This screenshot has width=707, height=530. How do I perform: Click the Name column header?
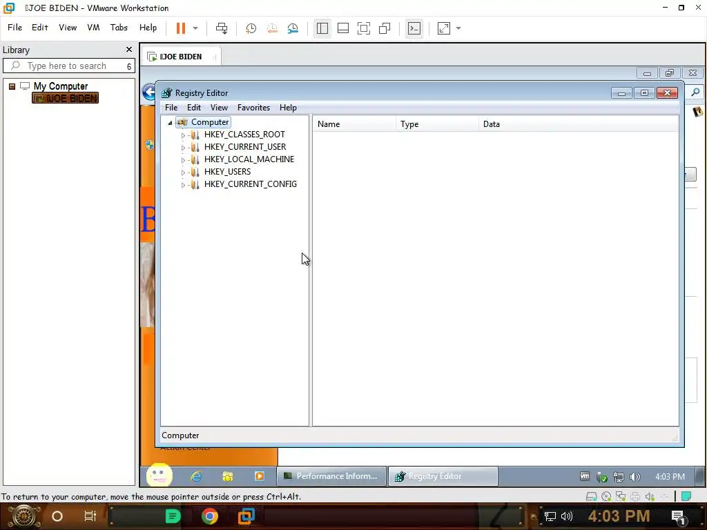pyautogui.click(x=354, y=124)
